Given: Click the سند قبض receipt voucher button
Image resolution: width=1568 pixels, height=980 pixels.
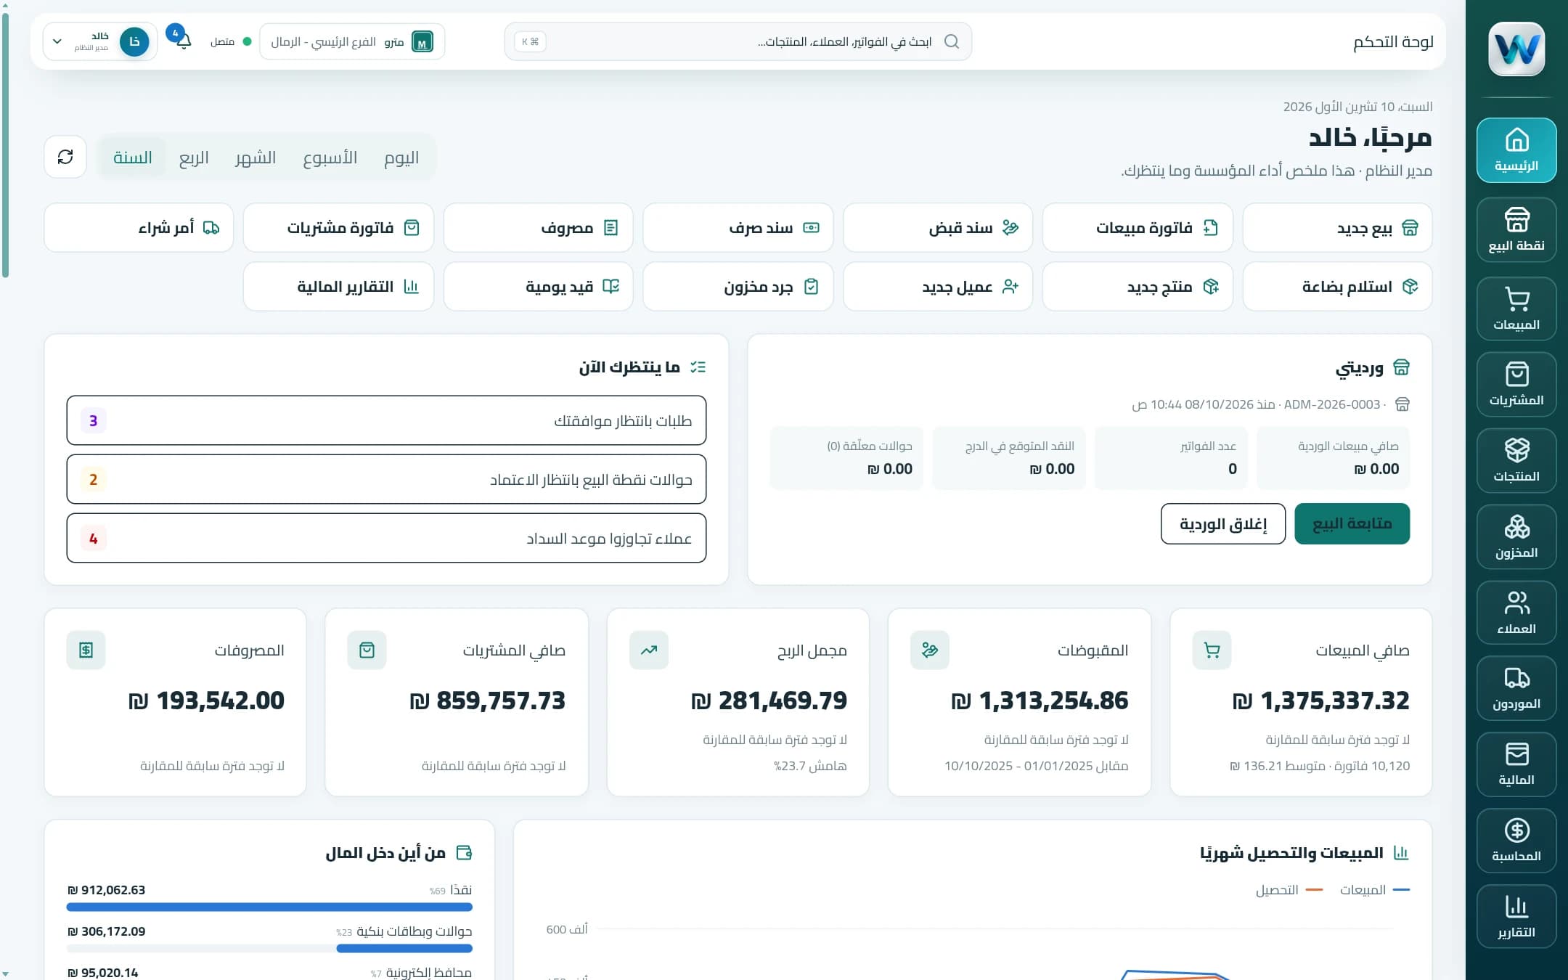Looking at the screenshot, I should (x=938, y=228).
